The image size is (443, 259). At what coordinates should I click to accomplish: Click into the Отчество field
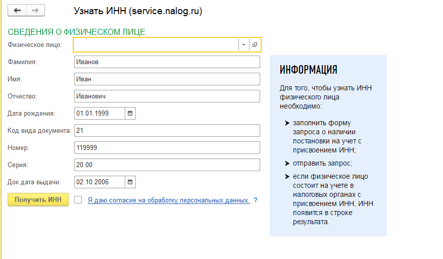coord(167,96)
